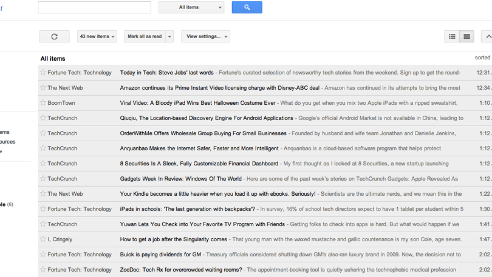Click TechCrunch sender on Yuwan row
This screenshot has width=492, height=277.
(x=62, y=224)
